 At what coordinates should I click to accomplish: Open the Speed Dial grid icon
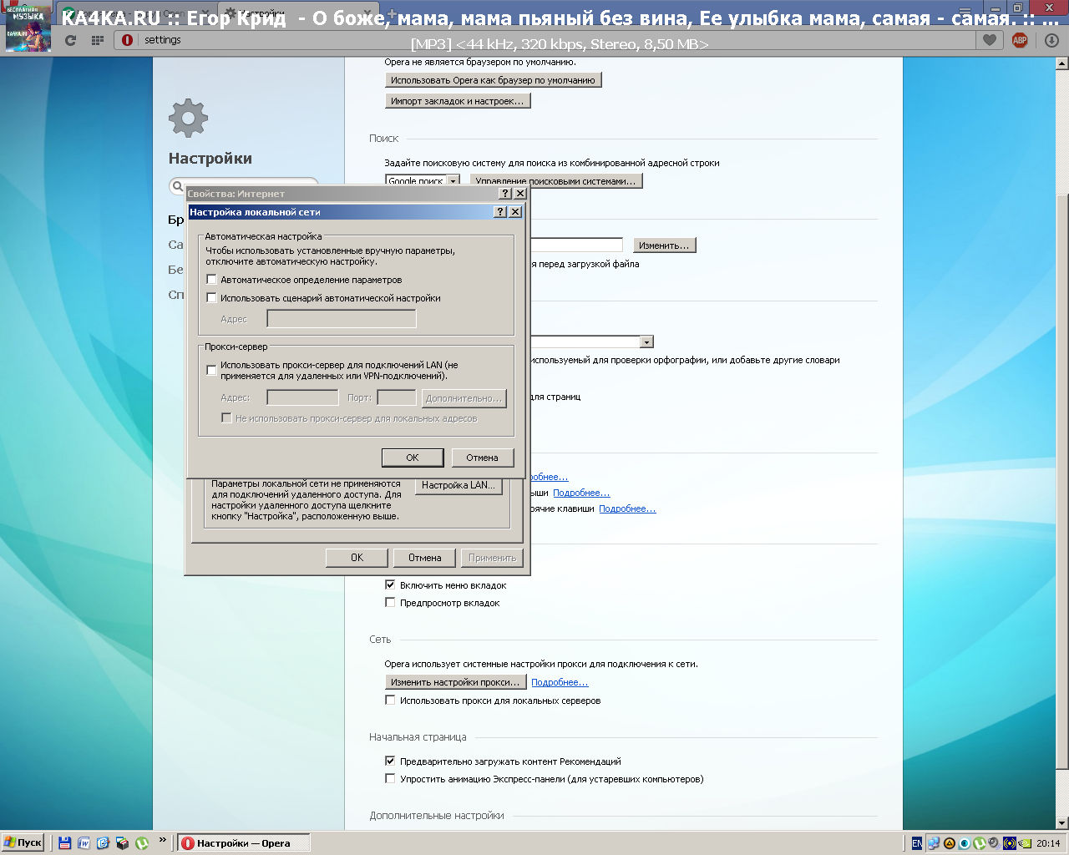[97, 40]
